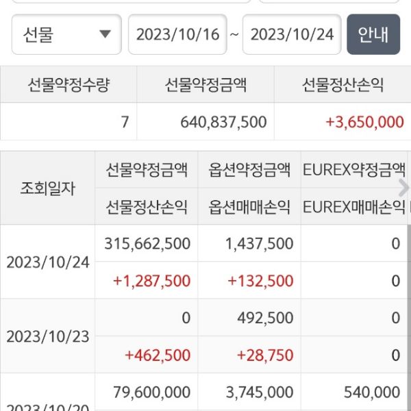411x411 pixels.
Task: Tap the +132,500 option profit cell
Action: [x=260, y=280]
